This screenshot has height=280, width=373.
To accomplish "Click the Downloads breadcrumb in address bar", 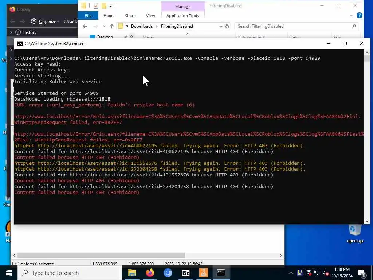I will pyautogui.click(x=142, y=26).
